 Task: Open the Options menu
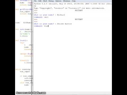58,1
